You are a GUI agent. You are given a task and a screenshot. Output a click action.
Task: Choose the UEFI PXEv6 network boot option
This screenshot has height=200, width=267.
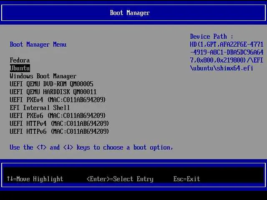58,116
